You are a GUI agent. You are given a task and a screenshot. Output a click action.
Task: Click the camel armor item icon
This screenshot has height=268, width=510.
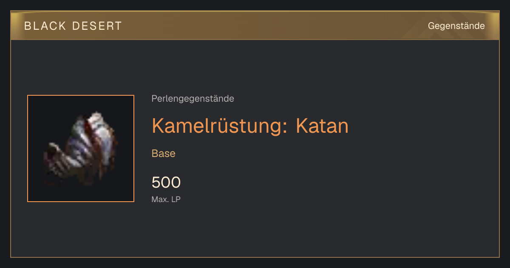(81, 148)
